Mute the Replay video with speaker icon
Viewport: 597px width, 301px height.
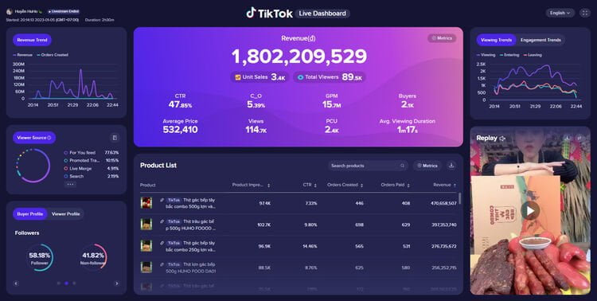502,139
